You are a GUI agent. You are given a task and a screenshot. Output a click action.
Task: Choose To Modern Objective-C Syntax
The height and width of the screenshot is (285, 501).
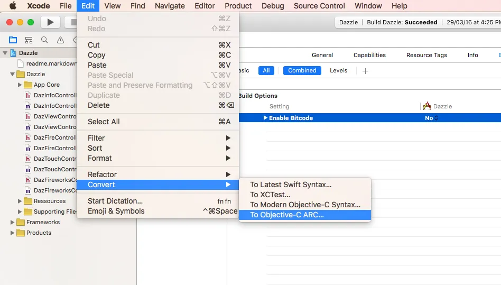click(x=305, y=205)
